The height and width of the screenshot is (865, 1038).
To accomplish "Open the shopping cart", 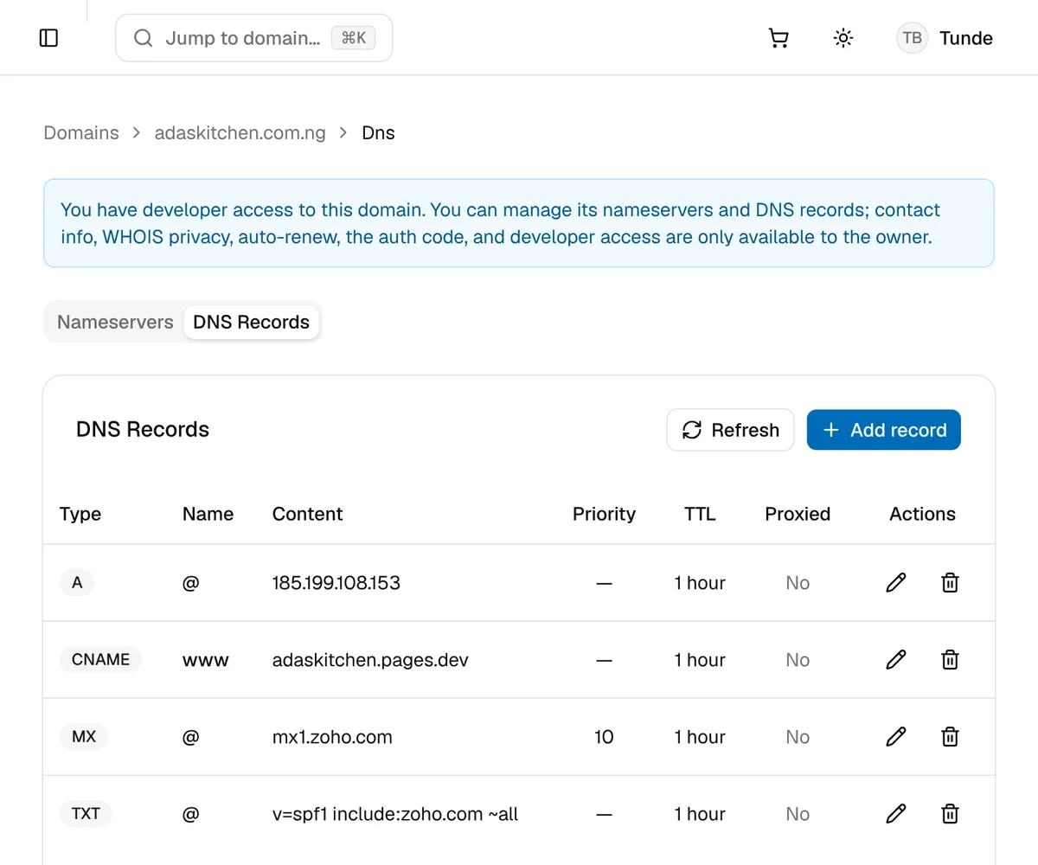I will click(x=778, y=38).
